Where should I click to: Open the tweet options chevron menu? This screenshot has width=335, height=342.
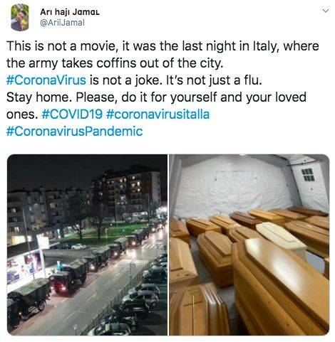326,11
